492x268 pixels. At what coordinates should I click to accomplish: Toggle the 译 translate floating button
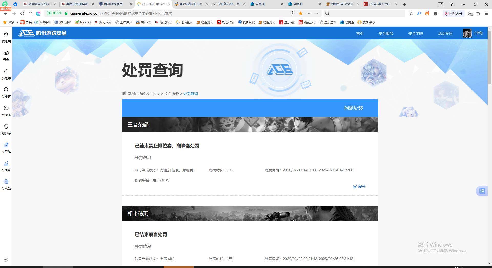click(482, 191)
